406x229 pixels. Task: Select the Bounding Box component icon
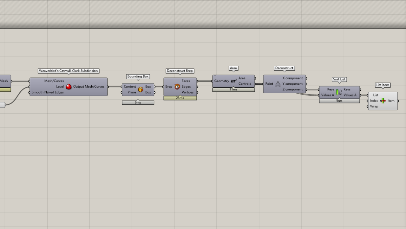point(141,89)
